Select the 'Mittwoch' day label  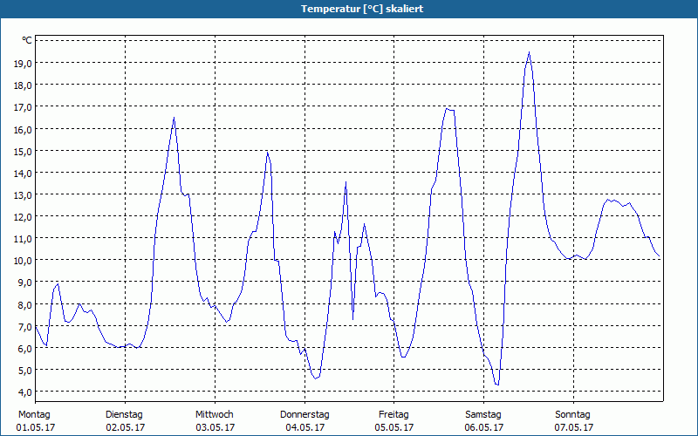coord(215,415)
